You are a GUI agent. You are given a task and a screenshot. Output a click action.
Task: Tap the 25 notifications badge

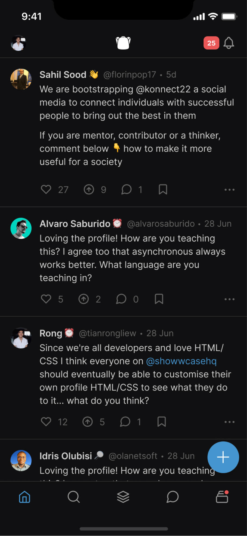(211, 43)
